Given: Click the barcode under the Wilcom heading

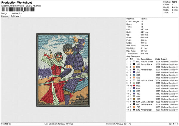Looking at the screenshot, I should coord(18,10).
